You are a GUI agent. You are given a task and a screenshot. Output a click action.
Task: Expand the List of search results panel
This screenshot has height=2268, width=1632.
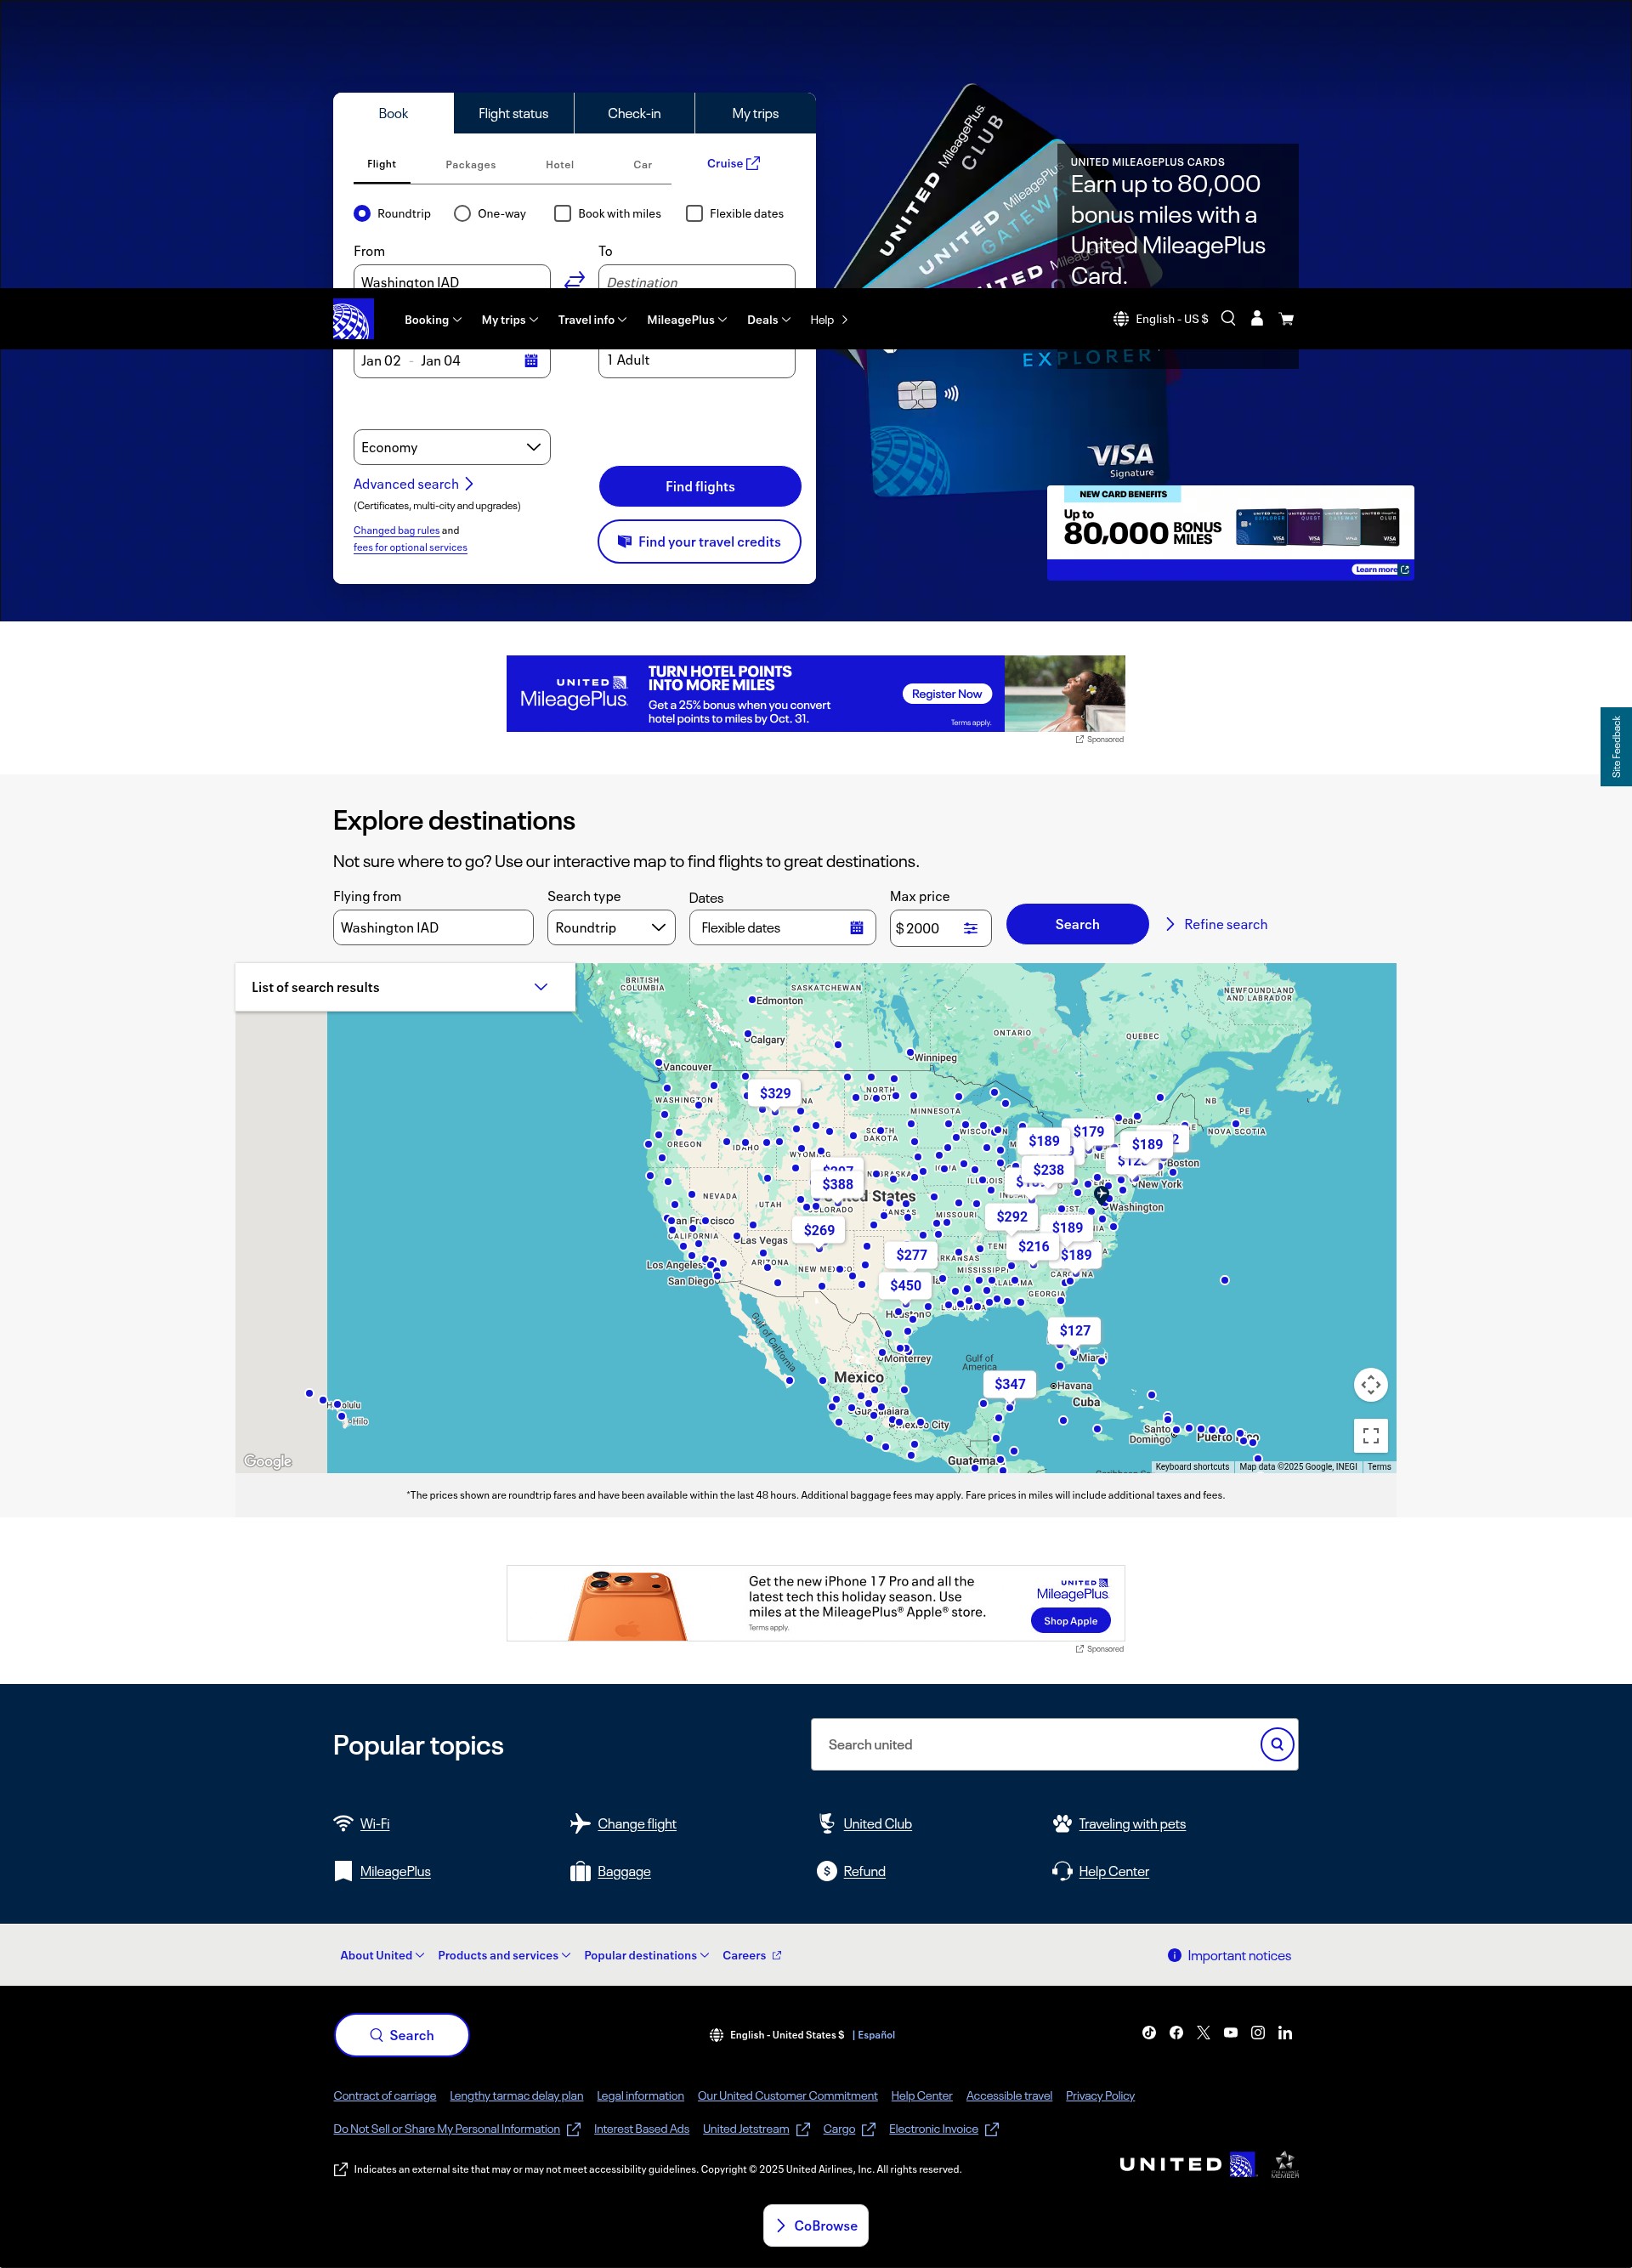pyautogui.click(x=405, y=987)
